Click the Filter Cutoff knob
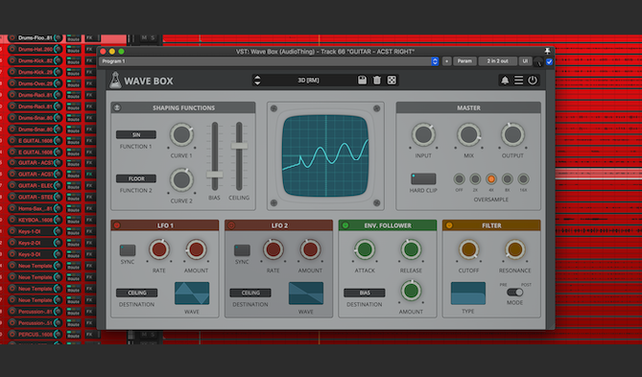 click(468, 249)
